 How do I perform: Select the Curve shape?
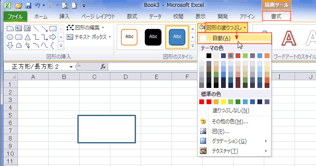[x=44, y=46]
